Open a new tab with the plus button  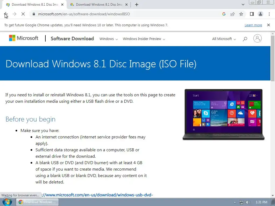(137, 5)
